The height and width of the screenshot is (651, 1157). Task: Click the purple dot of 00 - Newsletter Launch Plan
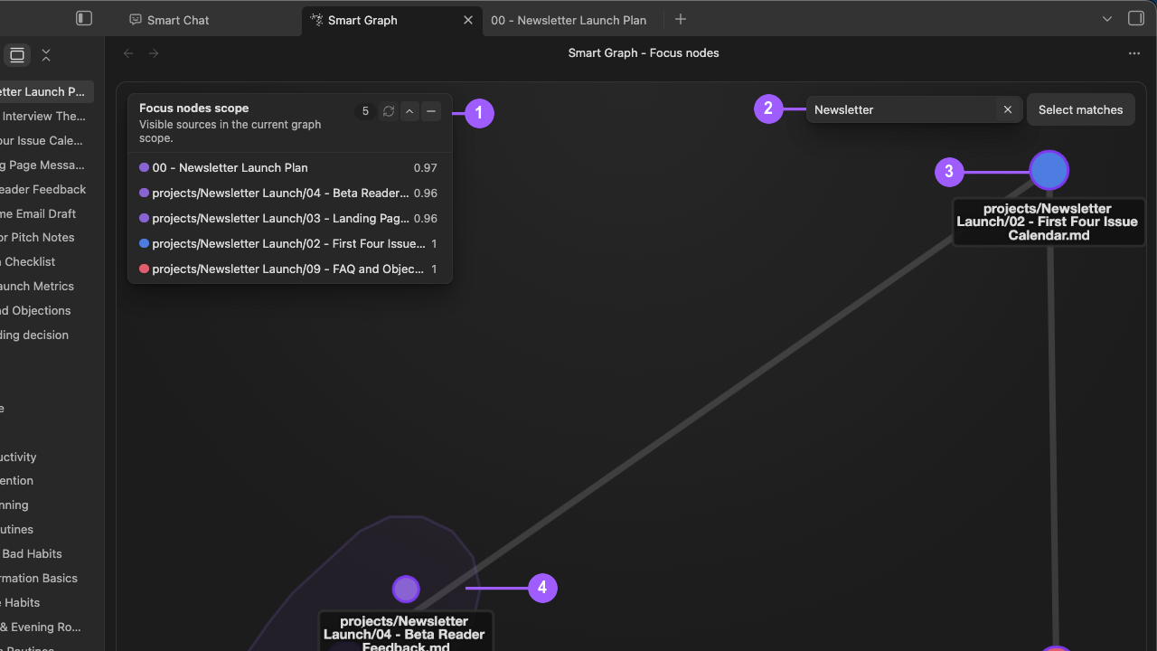point(144,167)
